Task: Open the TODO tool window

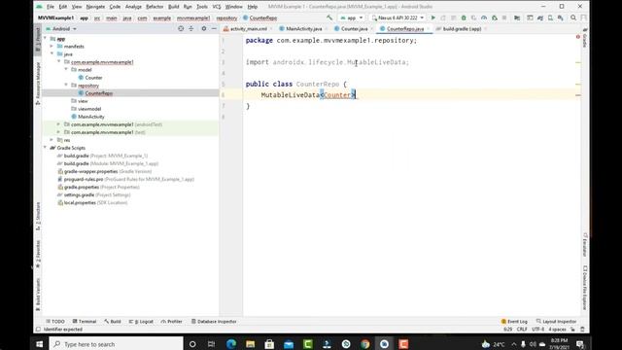Action: (55, 322)
